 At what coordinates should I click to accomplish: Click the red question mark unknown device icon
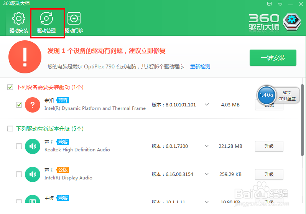point(33,105)
